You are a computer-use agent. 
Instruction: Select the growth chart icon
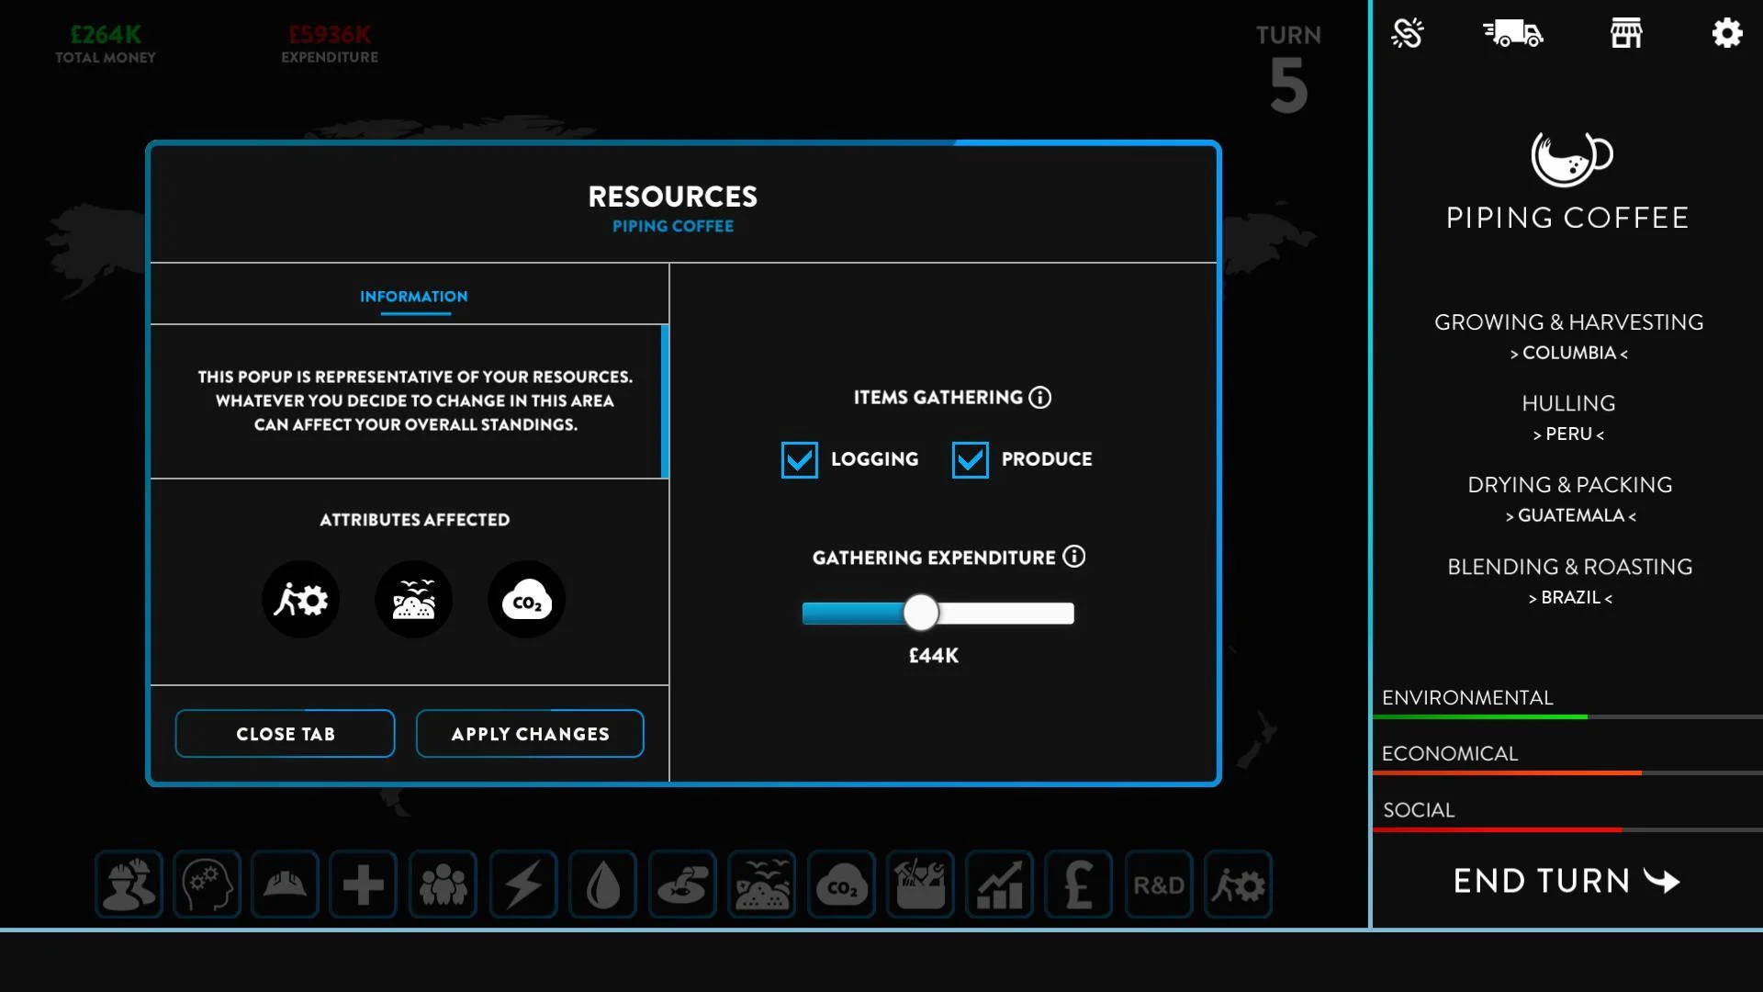[x=999, y=885]
